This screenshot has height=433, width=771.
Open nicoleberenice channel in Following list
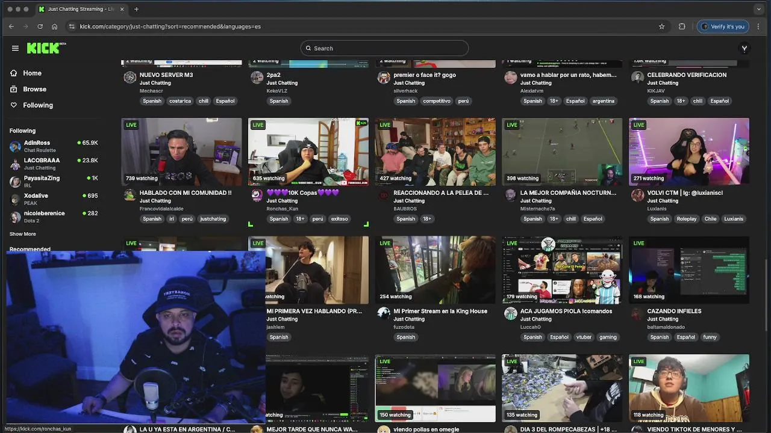[x=54, y=216]
